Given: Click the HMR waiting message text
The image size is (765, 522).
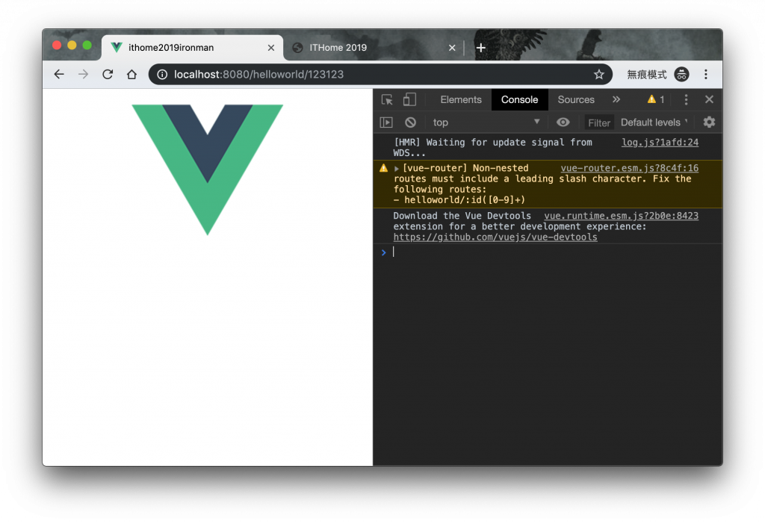Looking at the screenshot, I should click(493, 147).
